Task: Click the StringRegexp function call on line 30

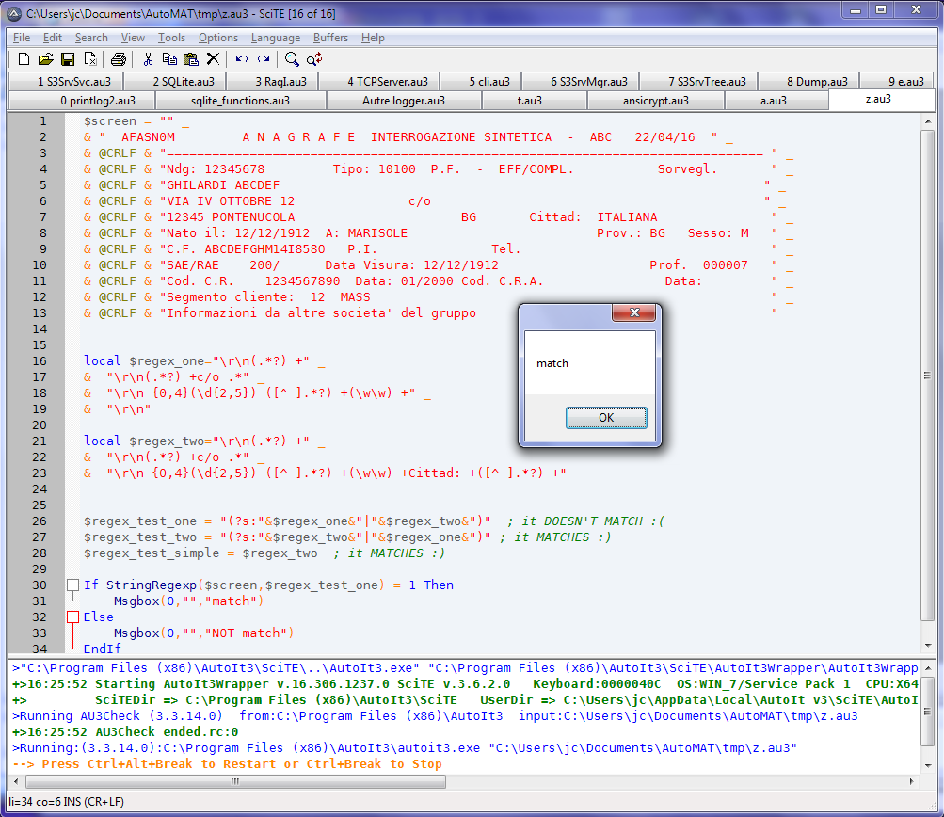Action: pyautogui.click(x=152, y=585)
